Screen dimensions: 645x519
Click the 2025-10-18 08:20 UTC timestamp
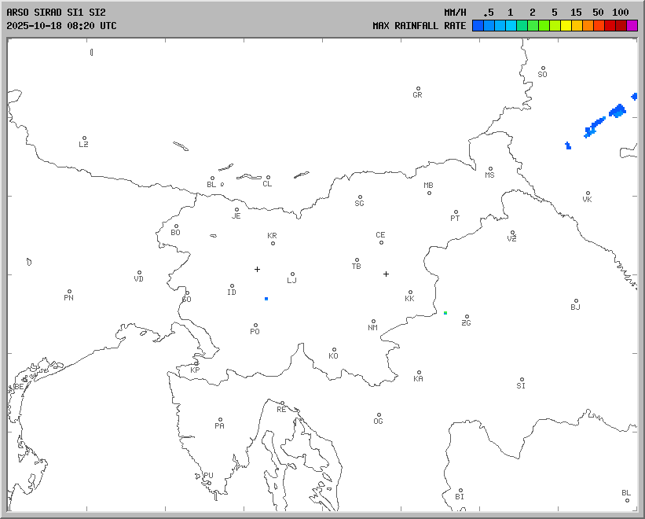pos(61,26)
